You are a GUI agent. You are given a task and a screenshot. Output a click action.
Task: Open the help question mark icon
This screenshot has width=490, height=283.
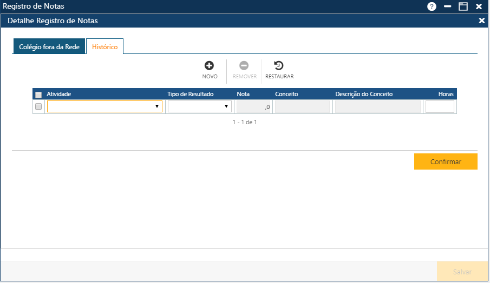[x=432, y=6]
